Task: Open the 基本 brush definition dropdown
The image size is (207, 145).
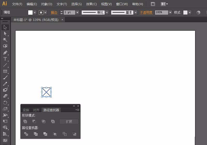Action: (x=136, y=13)
